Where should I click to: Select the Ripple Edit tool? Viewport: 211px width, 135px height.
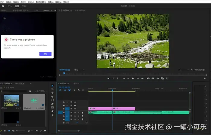[52, 93]
